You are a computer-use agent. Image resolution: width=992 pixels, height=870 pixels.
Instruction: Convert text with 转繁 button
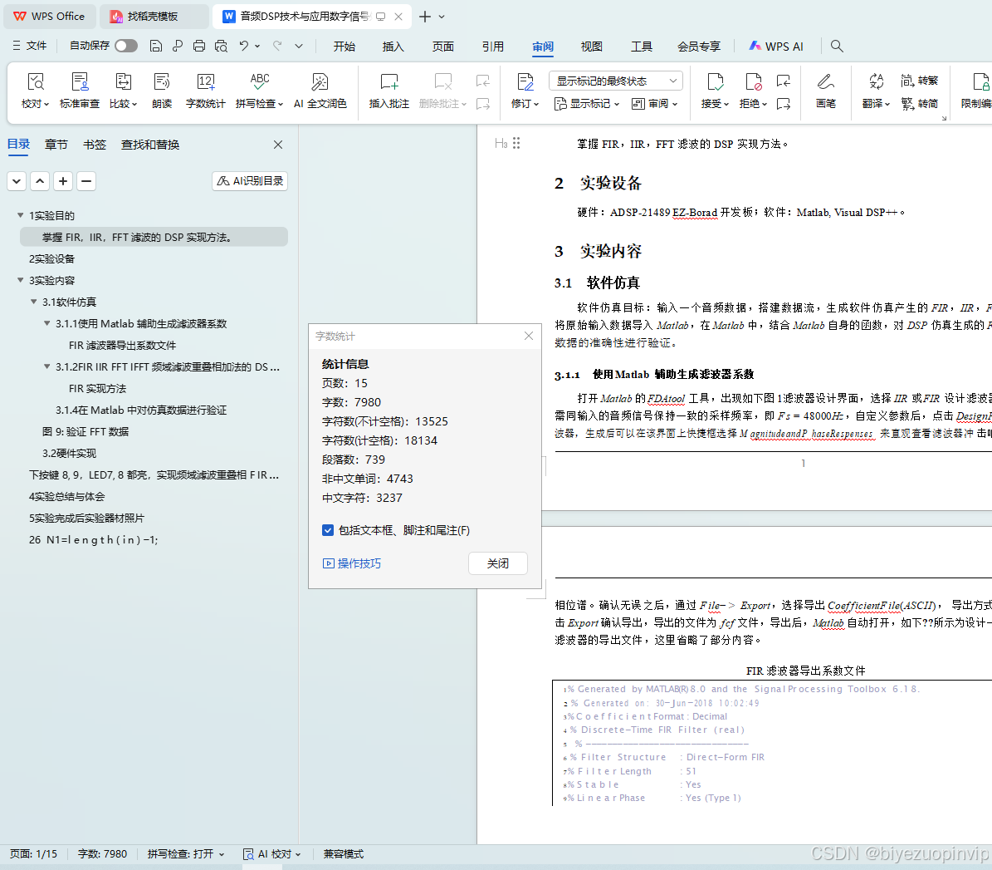[919, 81]
